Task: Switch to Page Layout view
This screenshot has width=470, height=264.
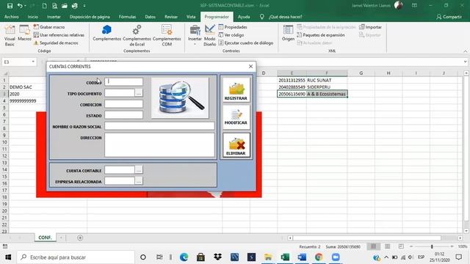Action: [387, 246]
